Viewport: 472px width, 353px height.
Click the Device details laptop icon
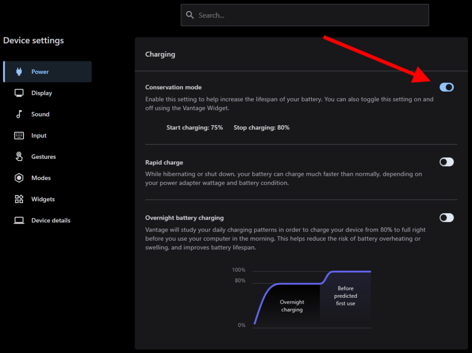[x=19, y=220]
